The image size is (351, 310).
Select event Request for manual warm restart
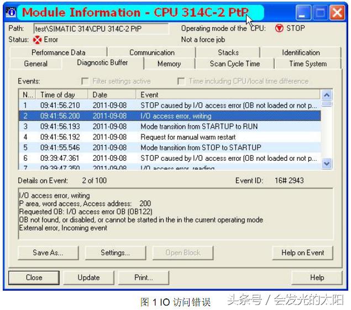pos(170,137)
